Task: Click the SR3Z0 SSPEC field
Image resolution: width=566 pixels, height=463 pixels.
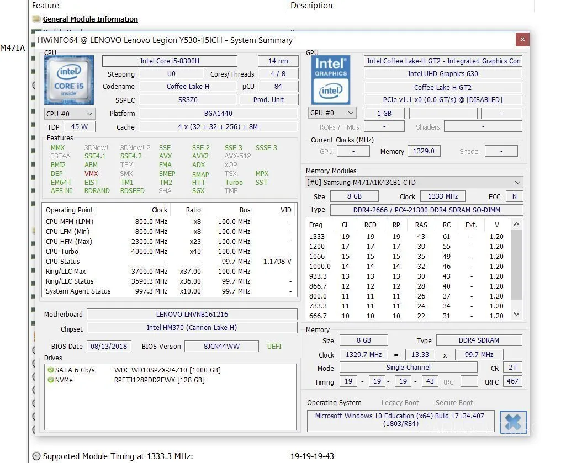Action: (188, 100)
